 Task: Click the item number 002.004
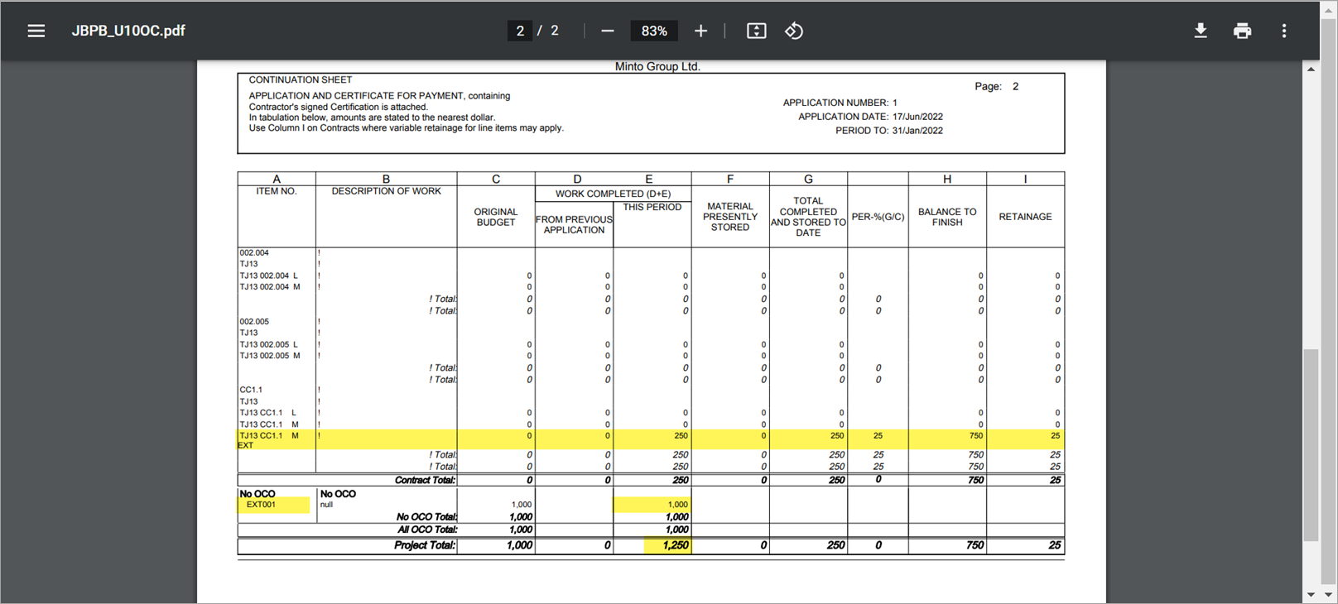(x=254, y=253)
